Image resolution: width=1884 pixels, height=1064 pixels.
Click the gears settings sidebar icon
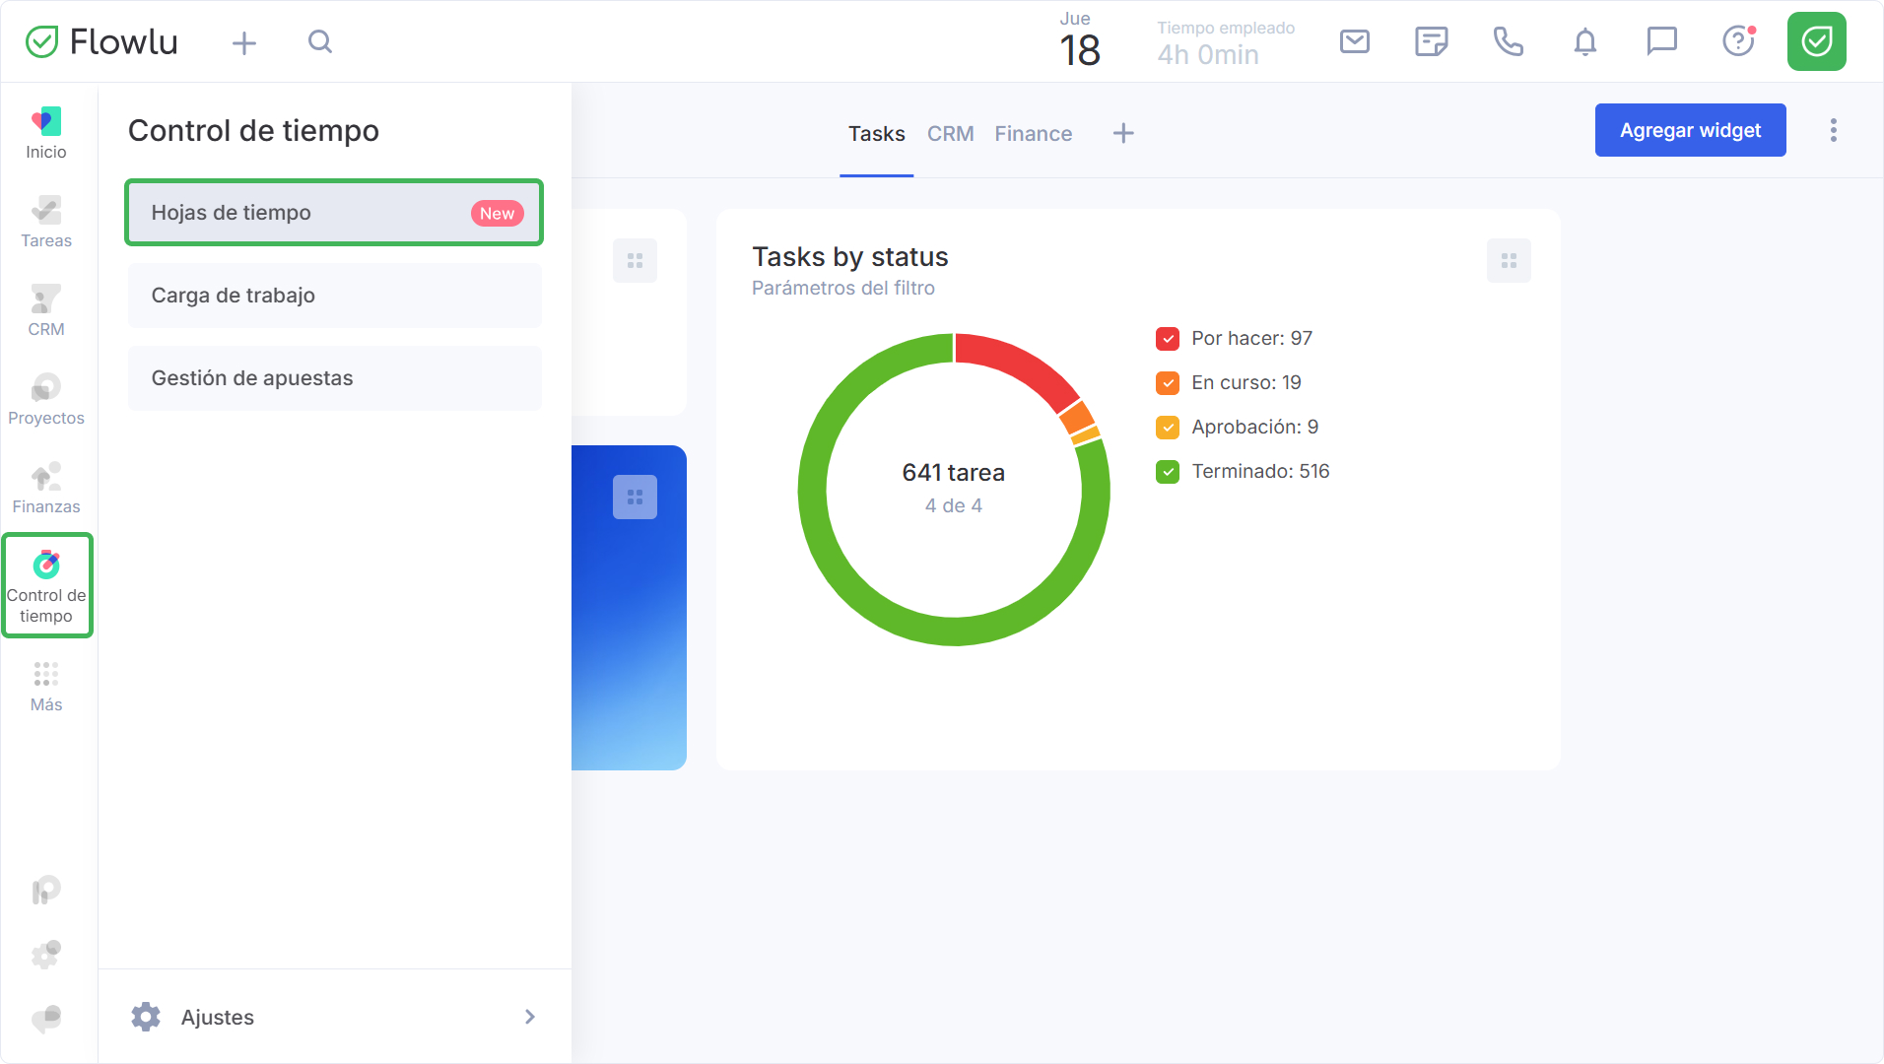[x=46, y=954]
